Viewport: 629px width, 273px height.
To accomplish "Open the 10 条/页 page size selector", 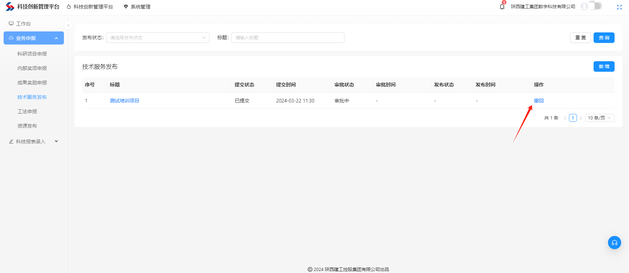I will (600, 118).
